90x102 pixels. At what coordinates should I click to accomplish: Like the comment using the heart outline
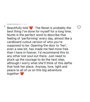point(79,27)
